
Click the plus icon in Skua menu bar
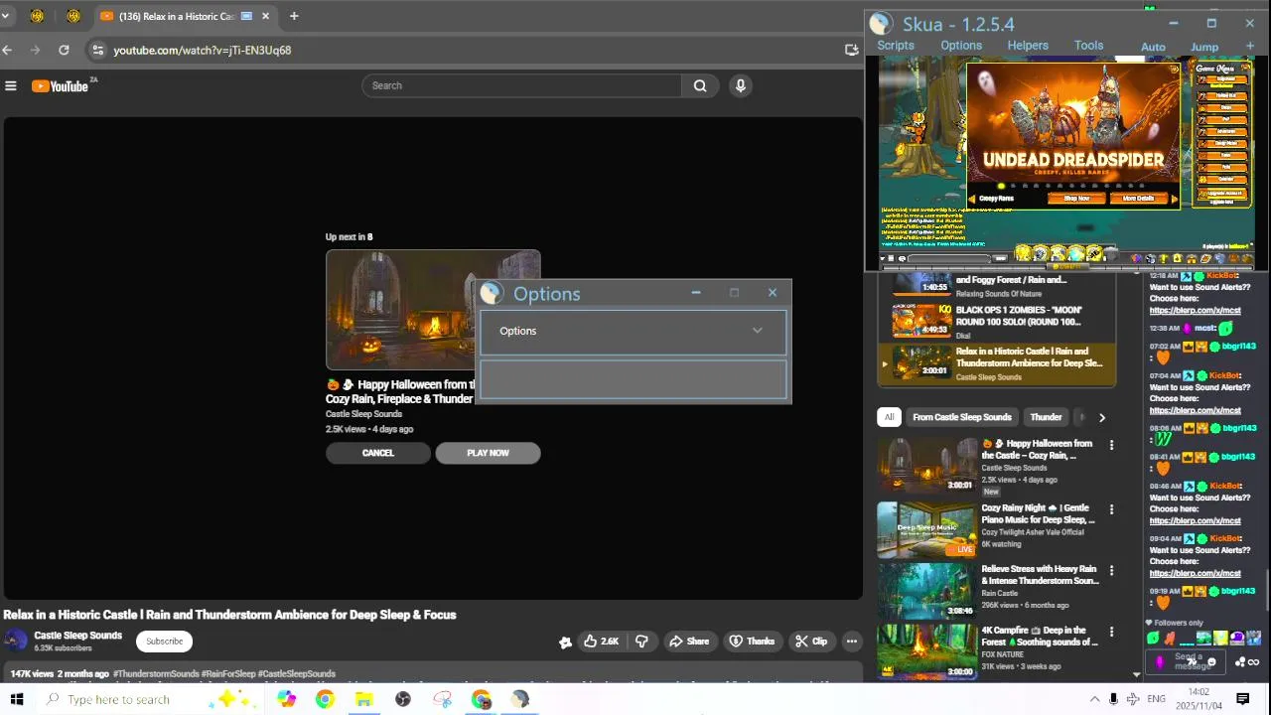tap(1250, 47)
